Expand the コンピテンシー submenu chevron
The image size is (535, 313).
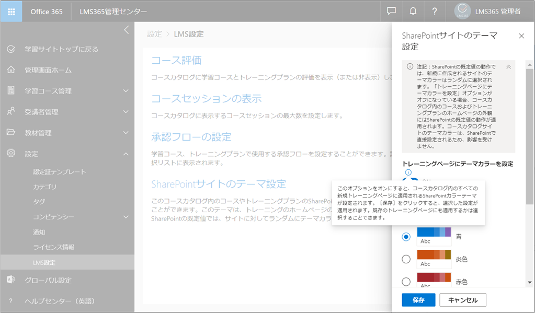coord(126,217)
